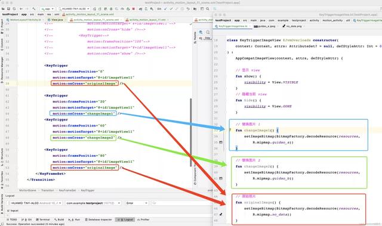Open the com.example.testproject process dropdown

point(93,203)
